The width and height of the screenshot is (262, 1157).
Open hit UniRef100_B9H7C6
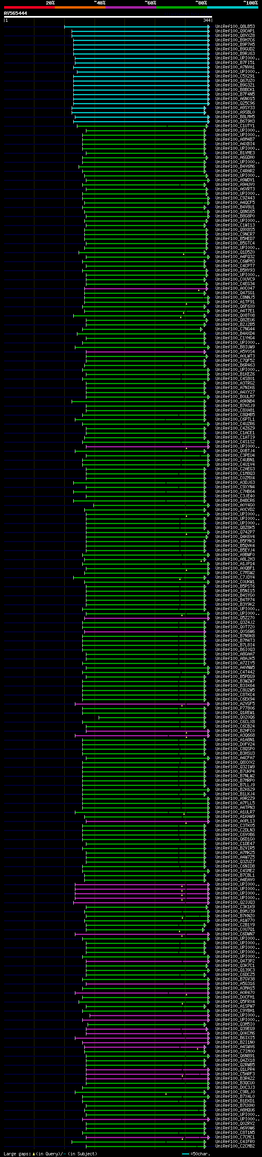click(x=235, y=40)
